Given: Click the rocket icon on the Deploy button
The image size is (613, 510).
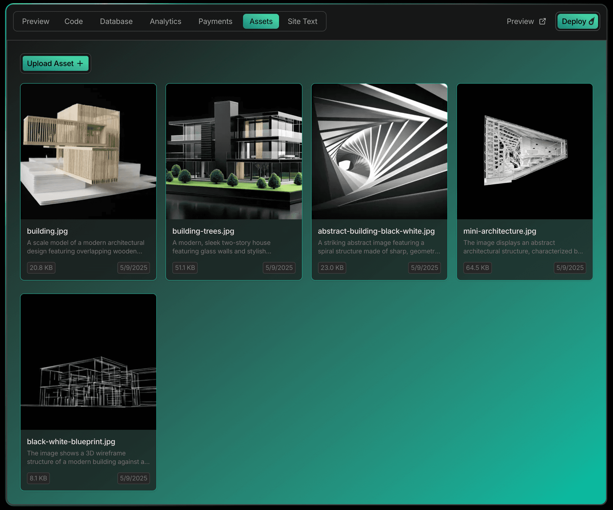Looking at the screenshot, I should coord(592,21).
